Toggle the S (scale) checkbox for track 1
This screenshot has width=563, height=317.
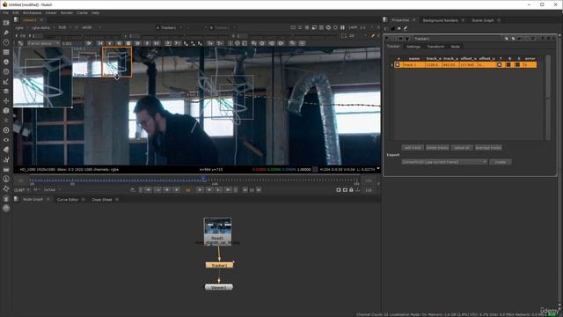[517, 64]
